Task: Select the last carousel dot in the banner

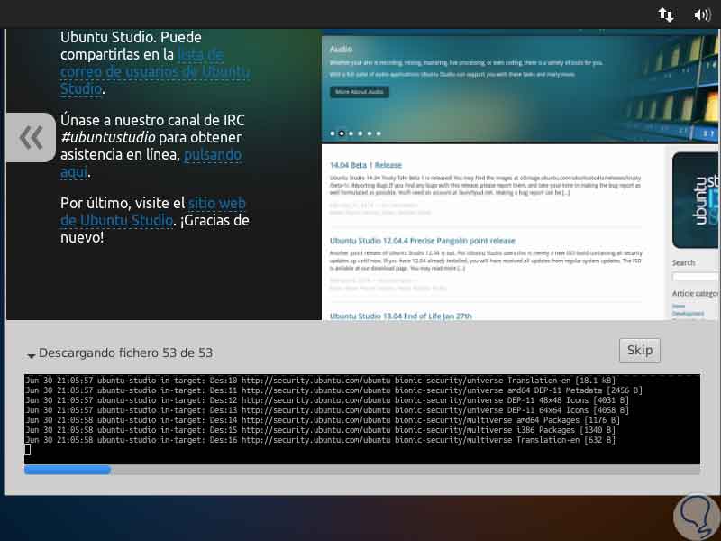Action: point(379,133)
